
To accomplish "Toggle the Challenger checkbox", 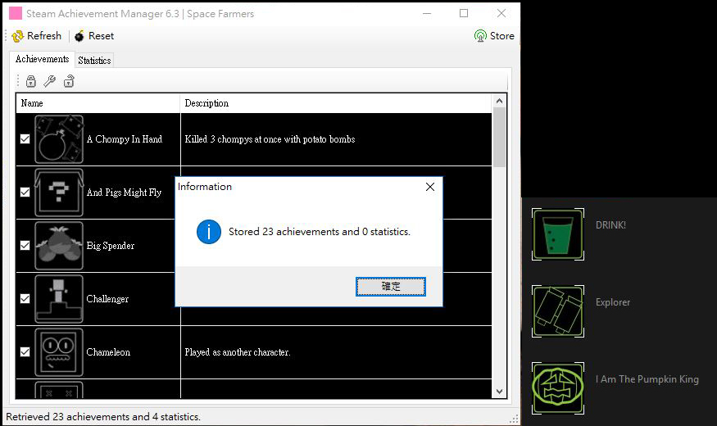I will pyautogui.click(x=25, y=298).
